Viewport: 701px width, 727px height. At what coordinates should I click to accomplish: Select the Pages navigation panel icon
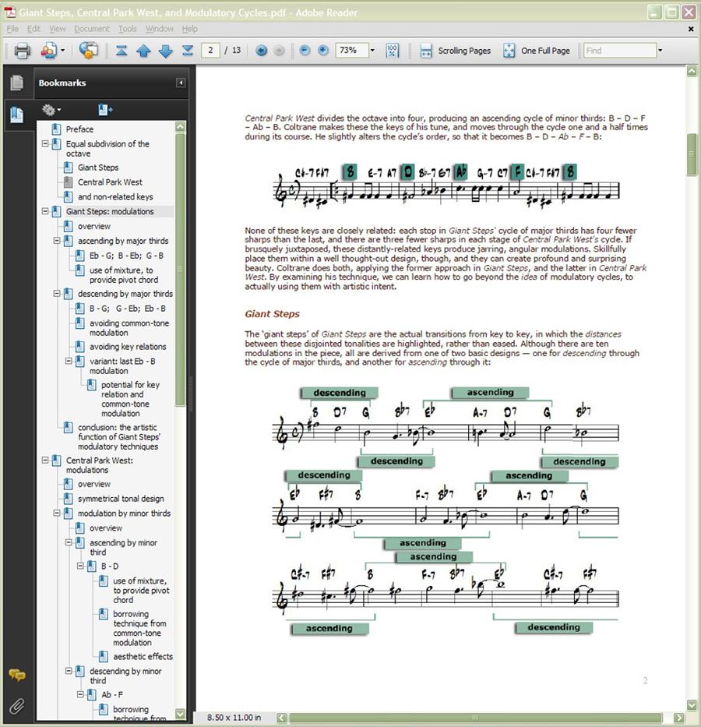point(16,82)
